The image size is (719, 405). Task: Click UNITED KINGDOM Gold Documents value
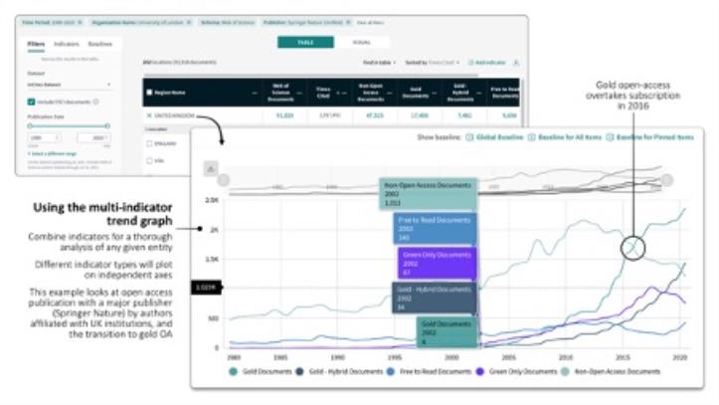420,115
